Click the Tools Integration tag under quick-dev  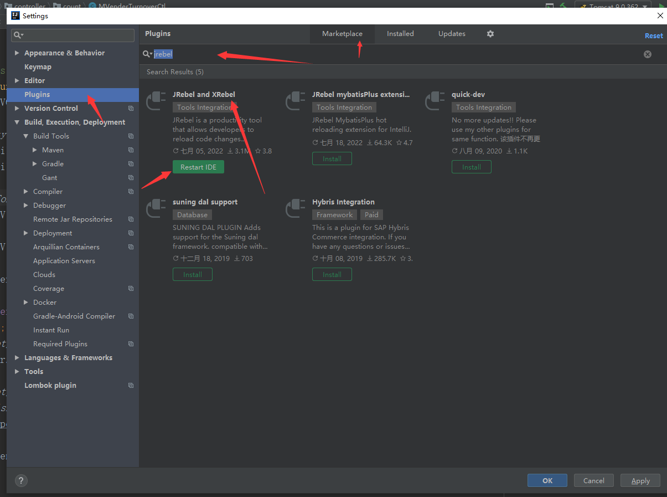point(484,107)
